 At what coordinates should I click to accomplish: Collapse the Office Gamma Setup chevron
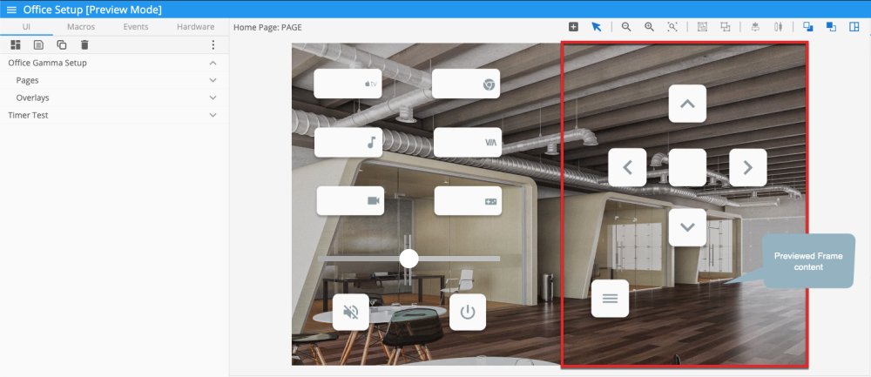coord(213,63)
